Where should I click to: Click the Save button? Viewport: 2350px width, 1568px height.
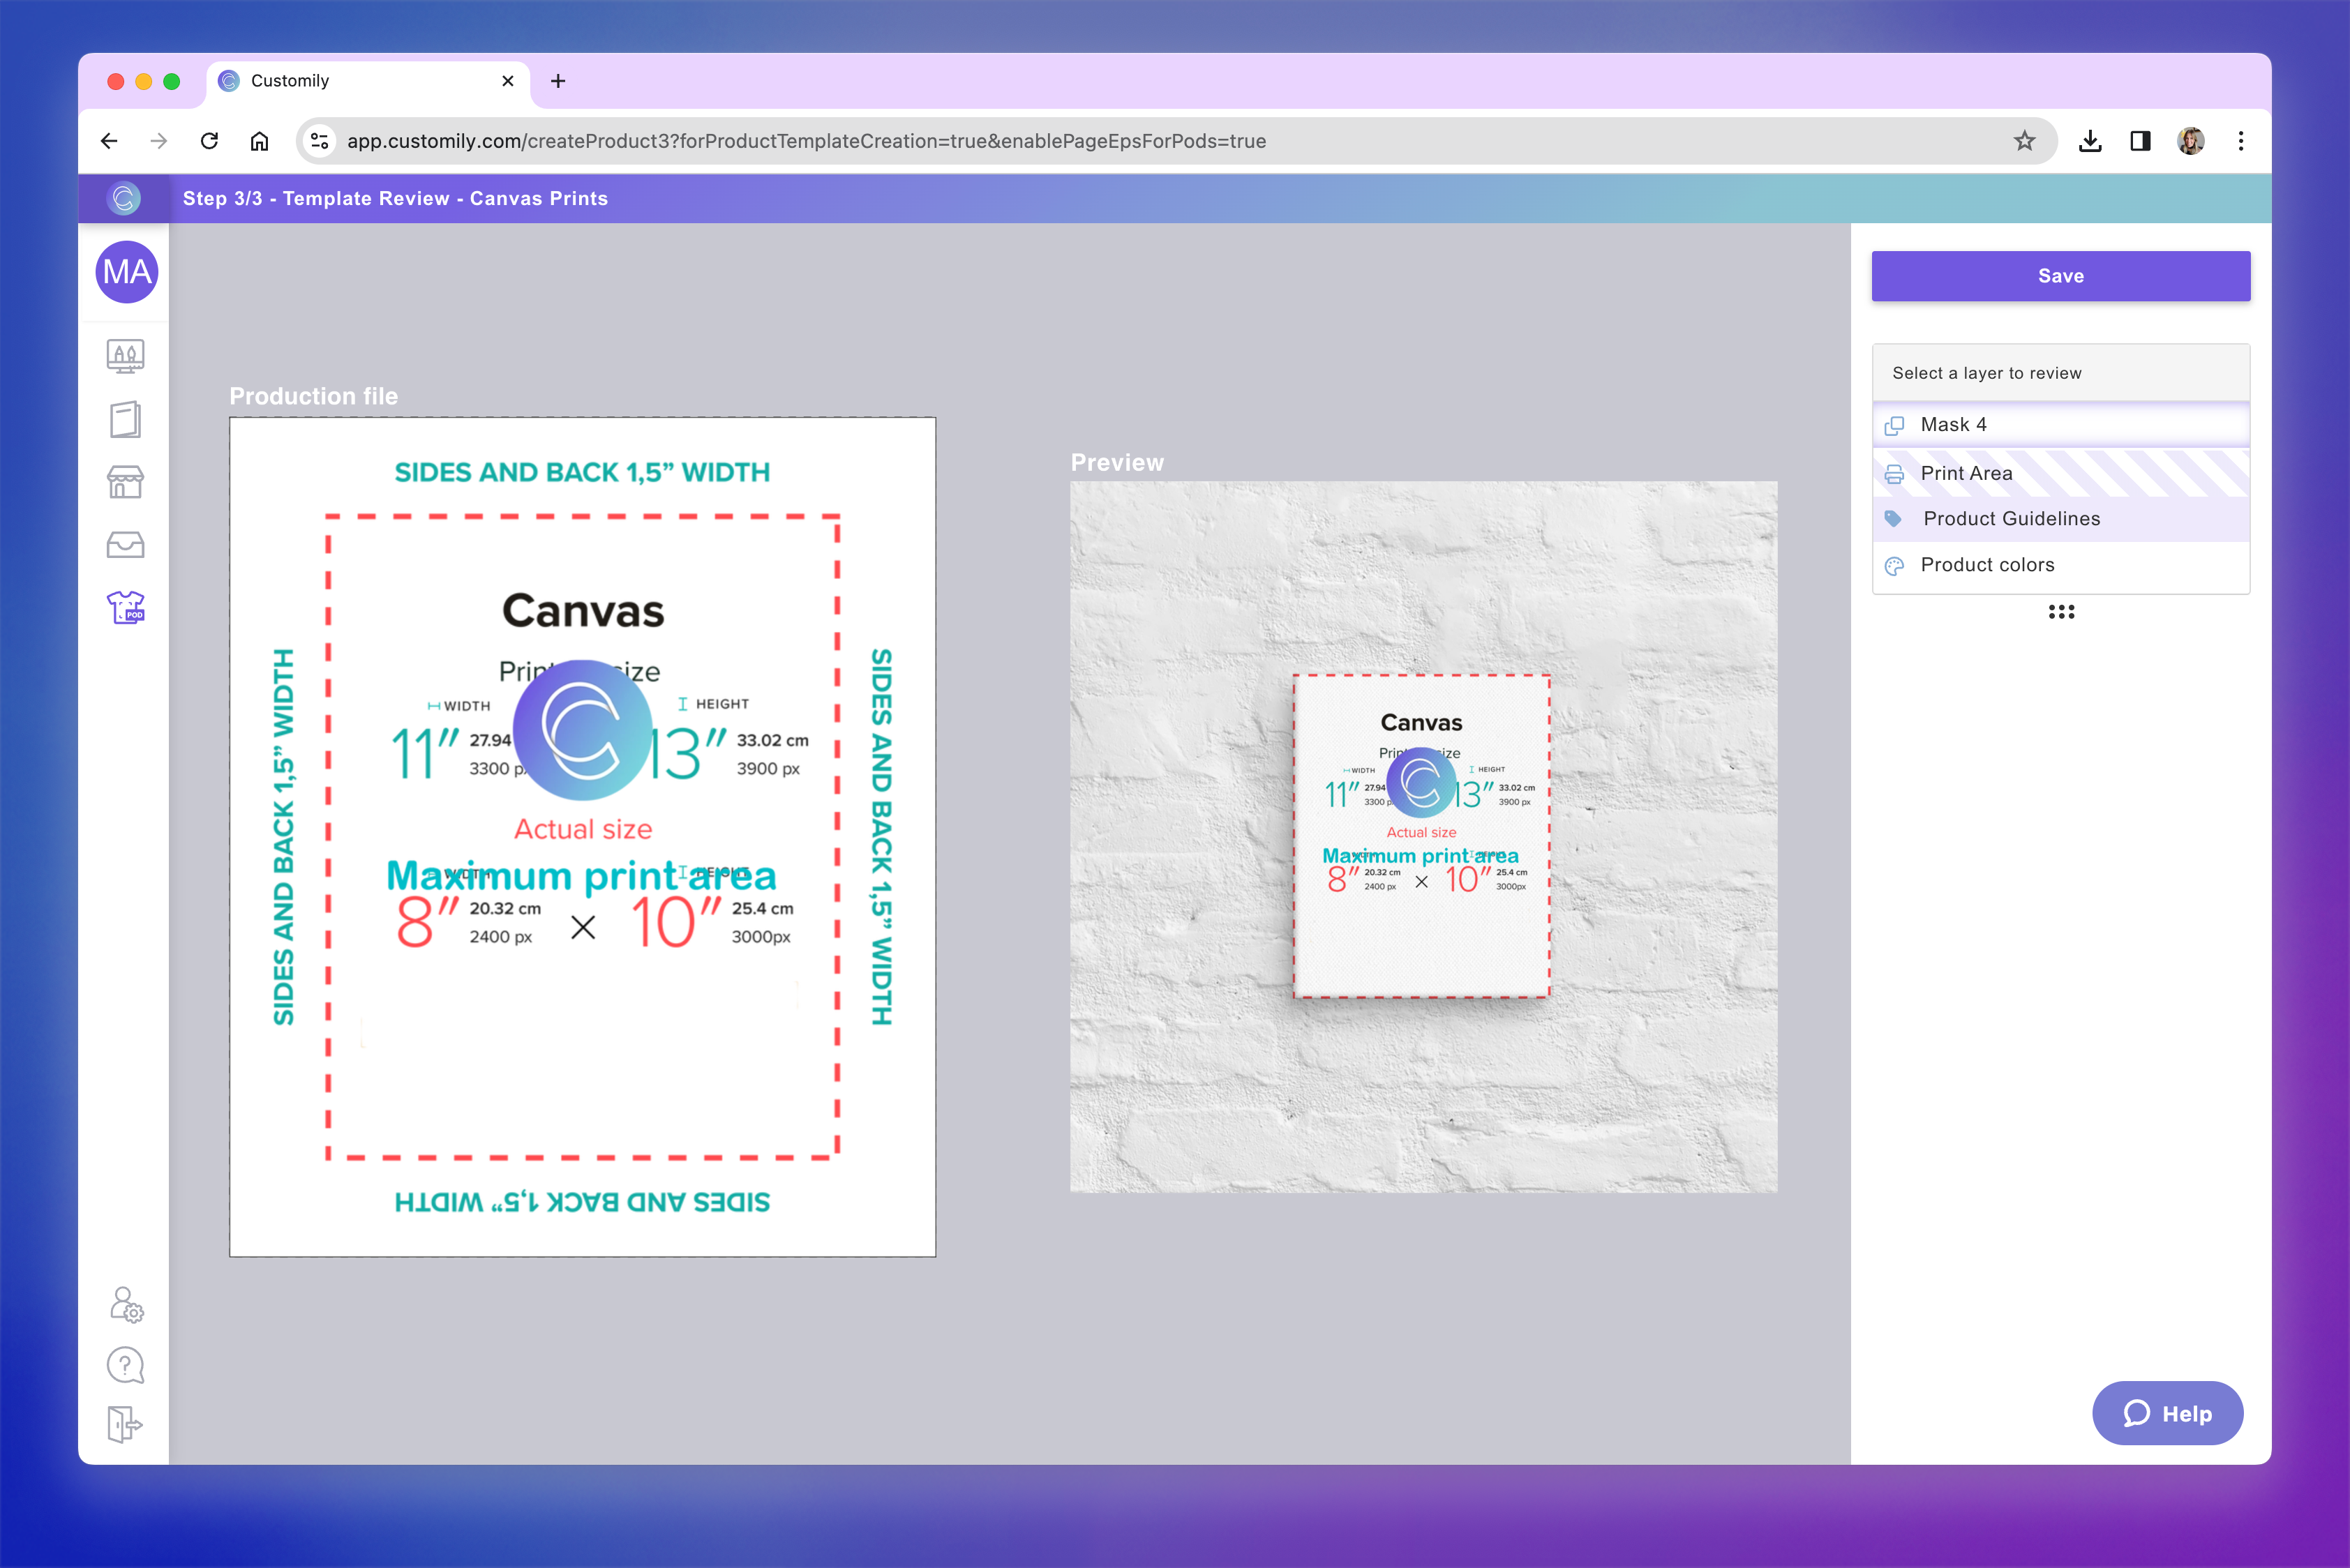click(2060, 276)
